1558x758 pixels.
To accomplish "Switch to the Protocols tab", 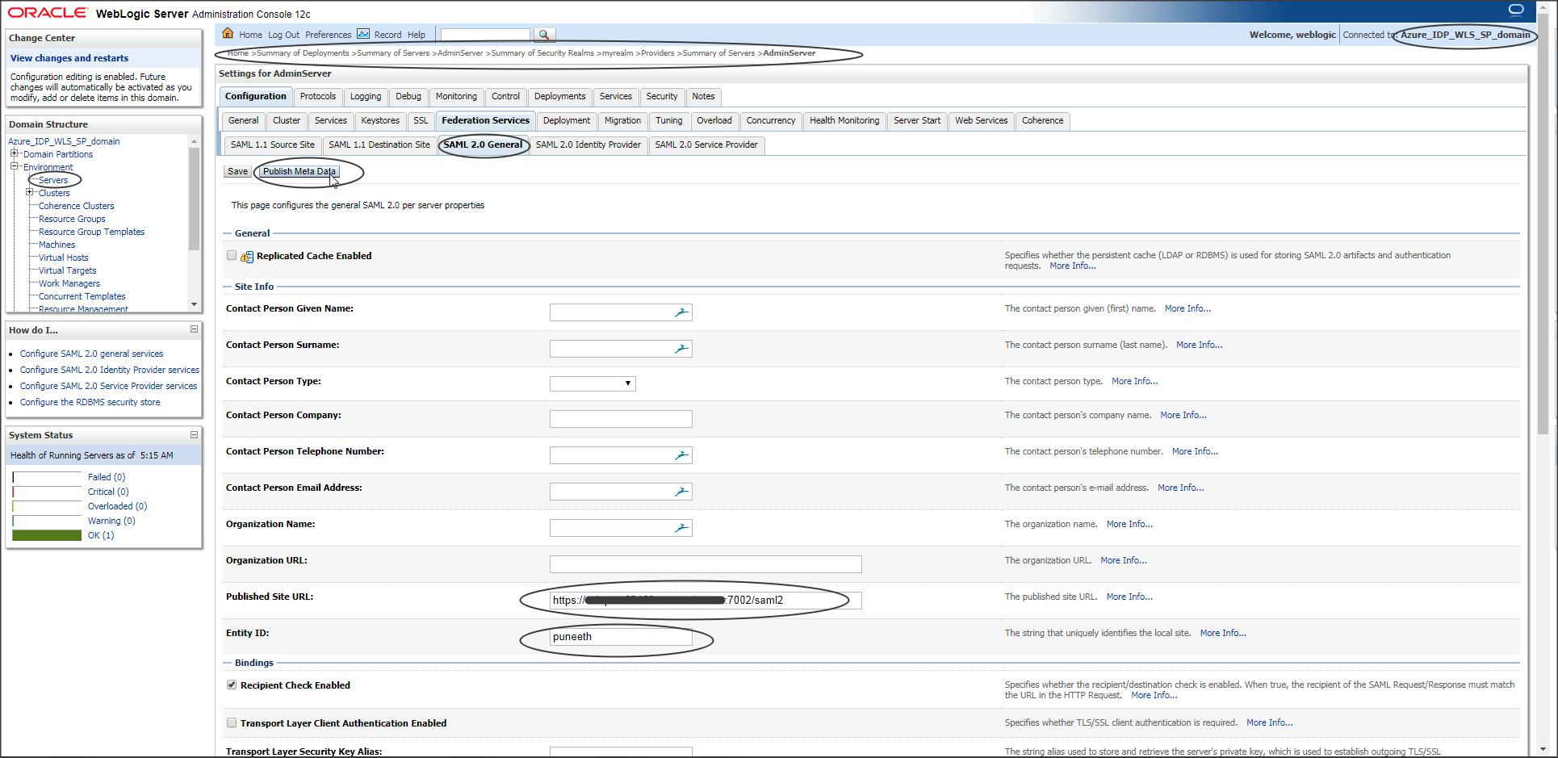I will (x=317, y=97).
